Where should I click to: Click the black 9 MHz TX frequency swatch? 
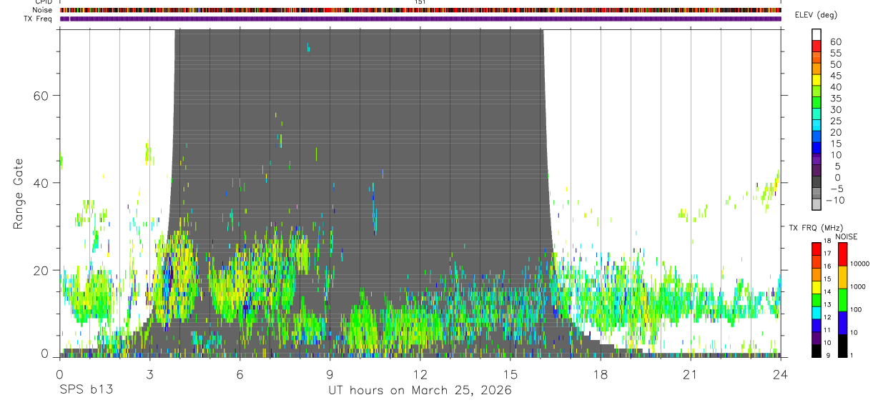coord(817,351)
